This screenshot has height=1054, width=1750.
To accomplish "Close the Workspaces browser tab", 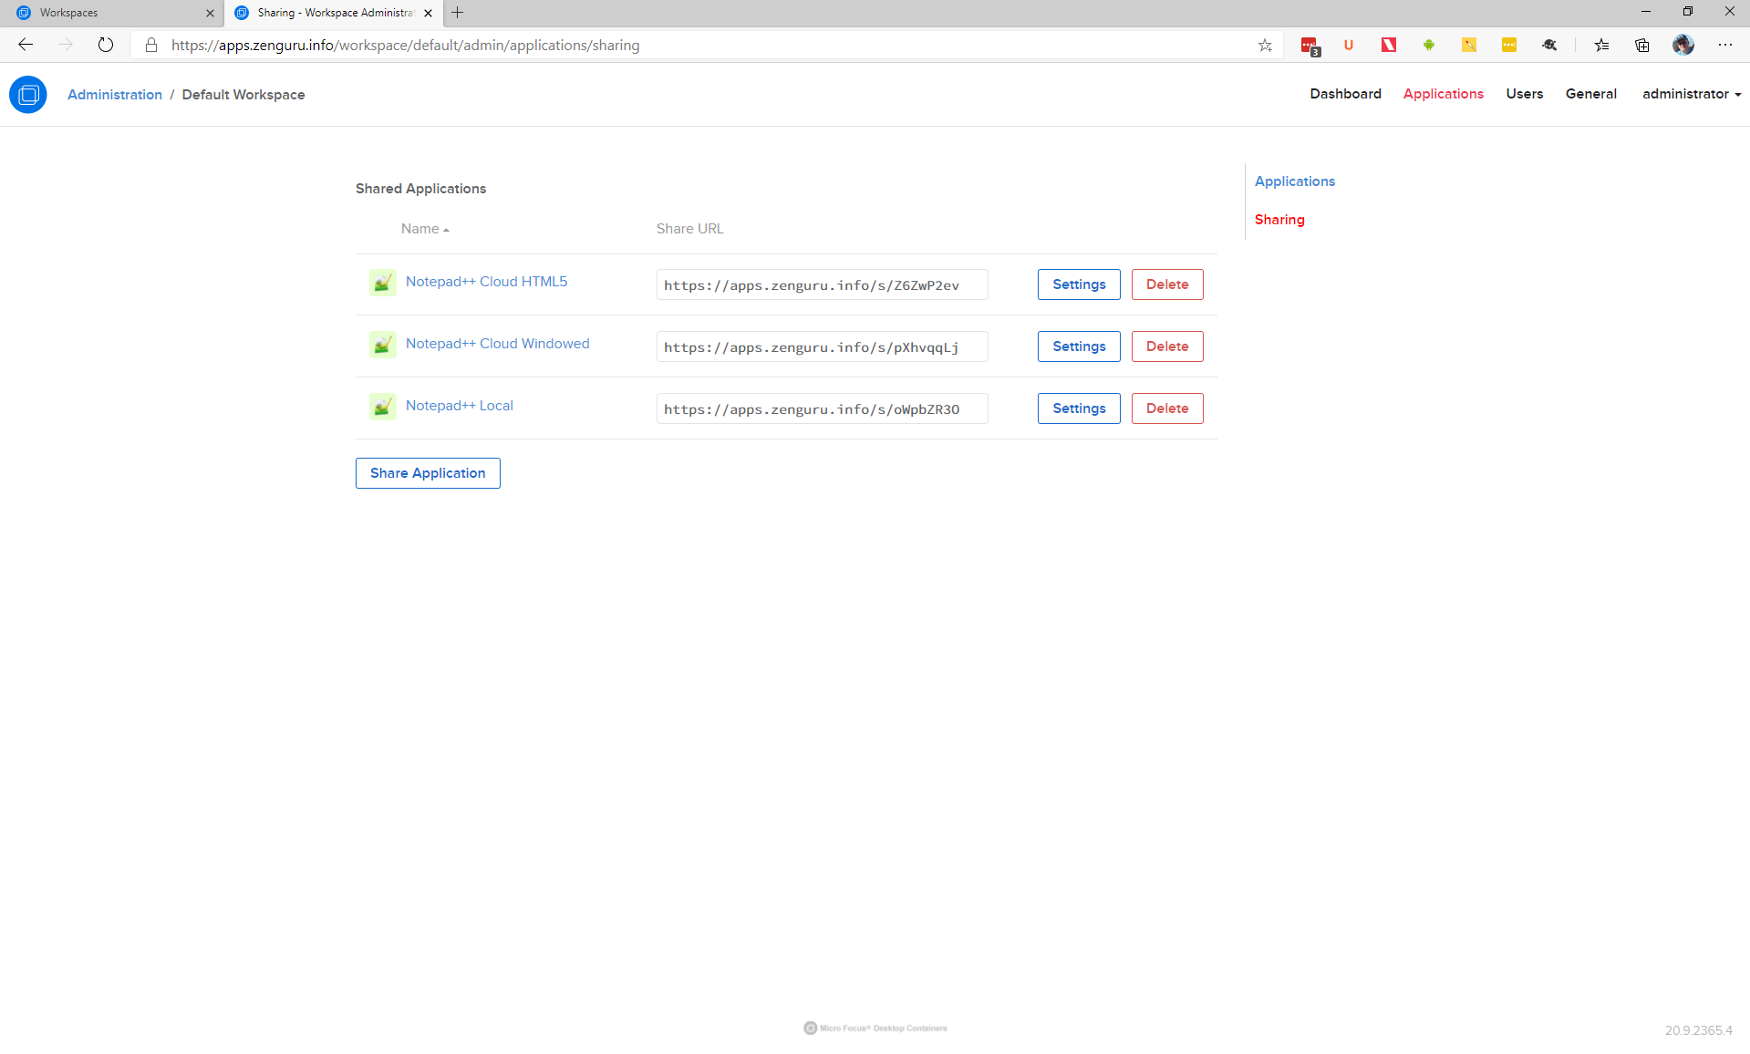I will click(210, 13).
